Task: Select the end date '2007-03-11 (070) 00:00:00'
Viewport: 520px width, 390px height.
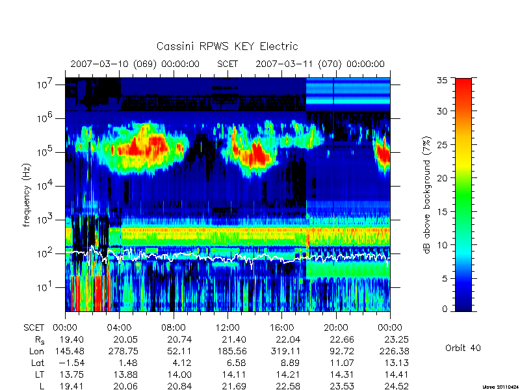Action: (320, 64)
